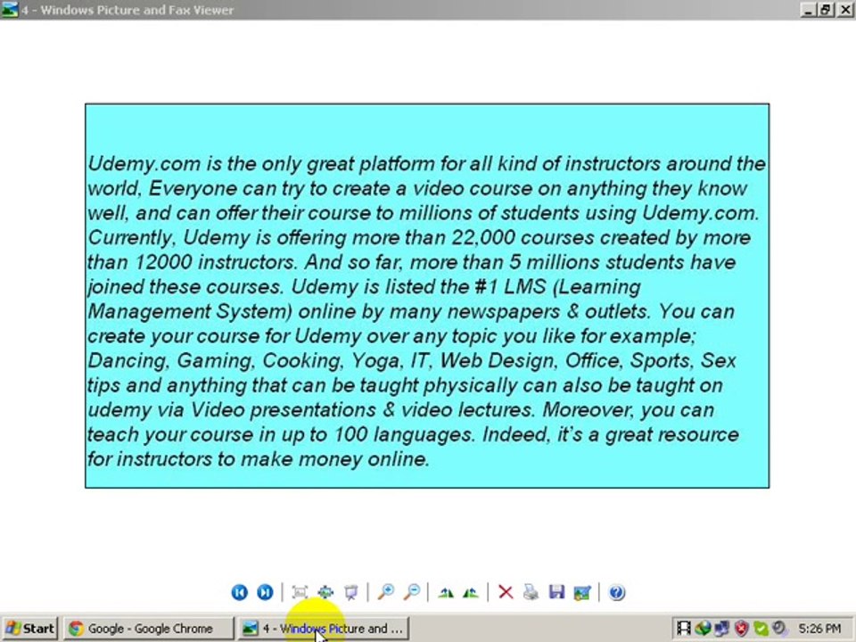Restore down the viewer window

coord(826,10)
